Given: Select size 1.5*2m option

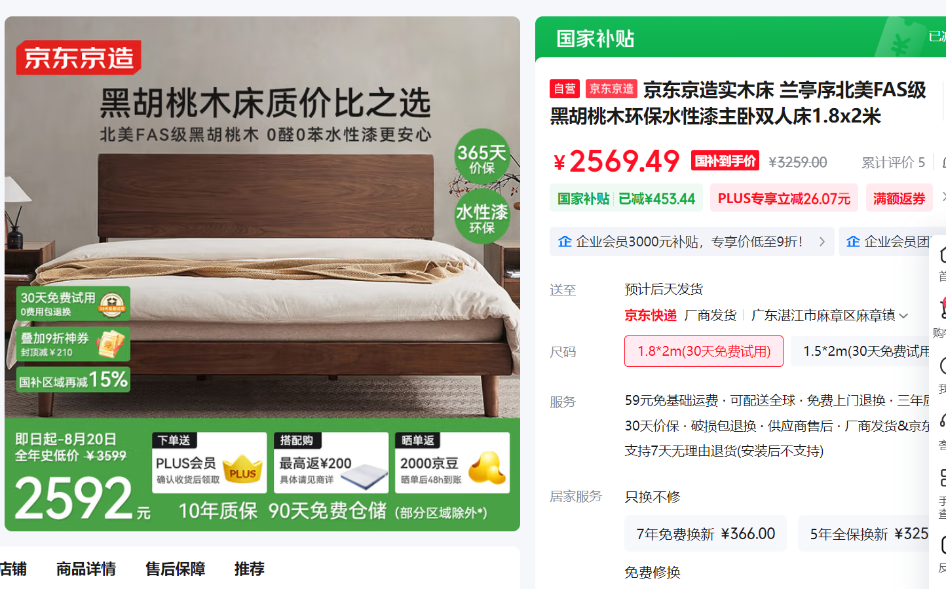Looking at the screenshot, I should pos(867,351).
